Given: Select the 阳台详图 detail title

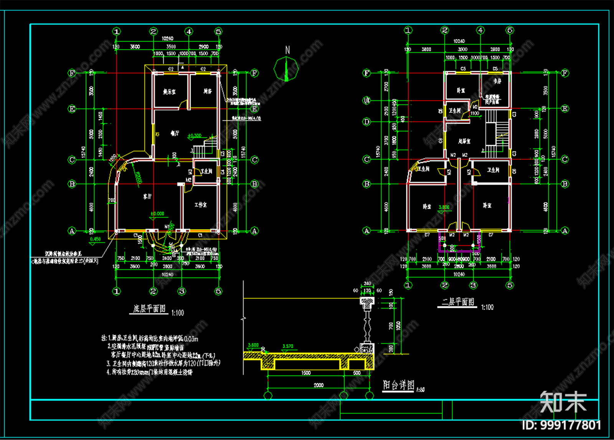Looking at the screenshot, I should pyautogui.click(x=399, y=385).
